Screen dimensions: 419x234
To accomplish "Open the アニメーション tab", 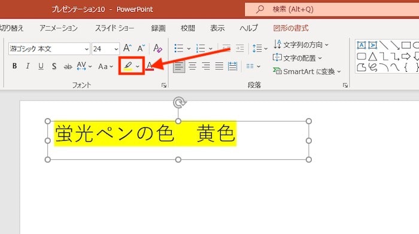I will [x=59, y=28].
